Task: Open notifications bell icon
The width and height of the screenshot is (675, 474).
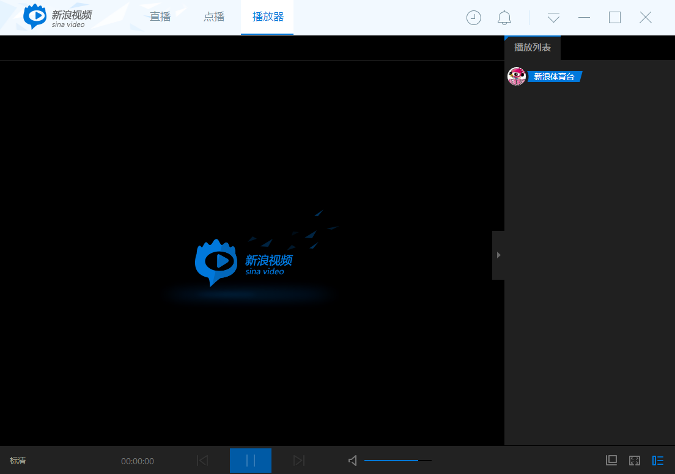Action: click(x=504, y=18)
